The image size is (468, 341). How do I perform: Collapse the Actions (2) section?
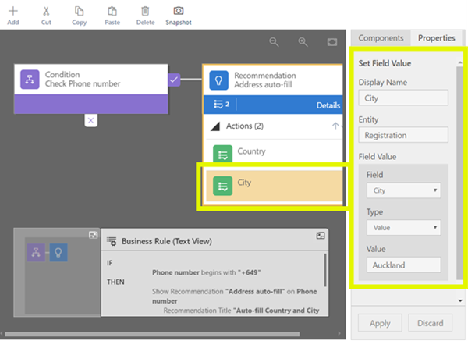(x=335, y=126)
